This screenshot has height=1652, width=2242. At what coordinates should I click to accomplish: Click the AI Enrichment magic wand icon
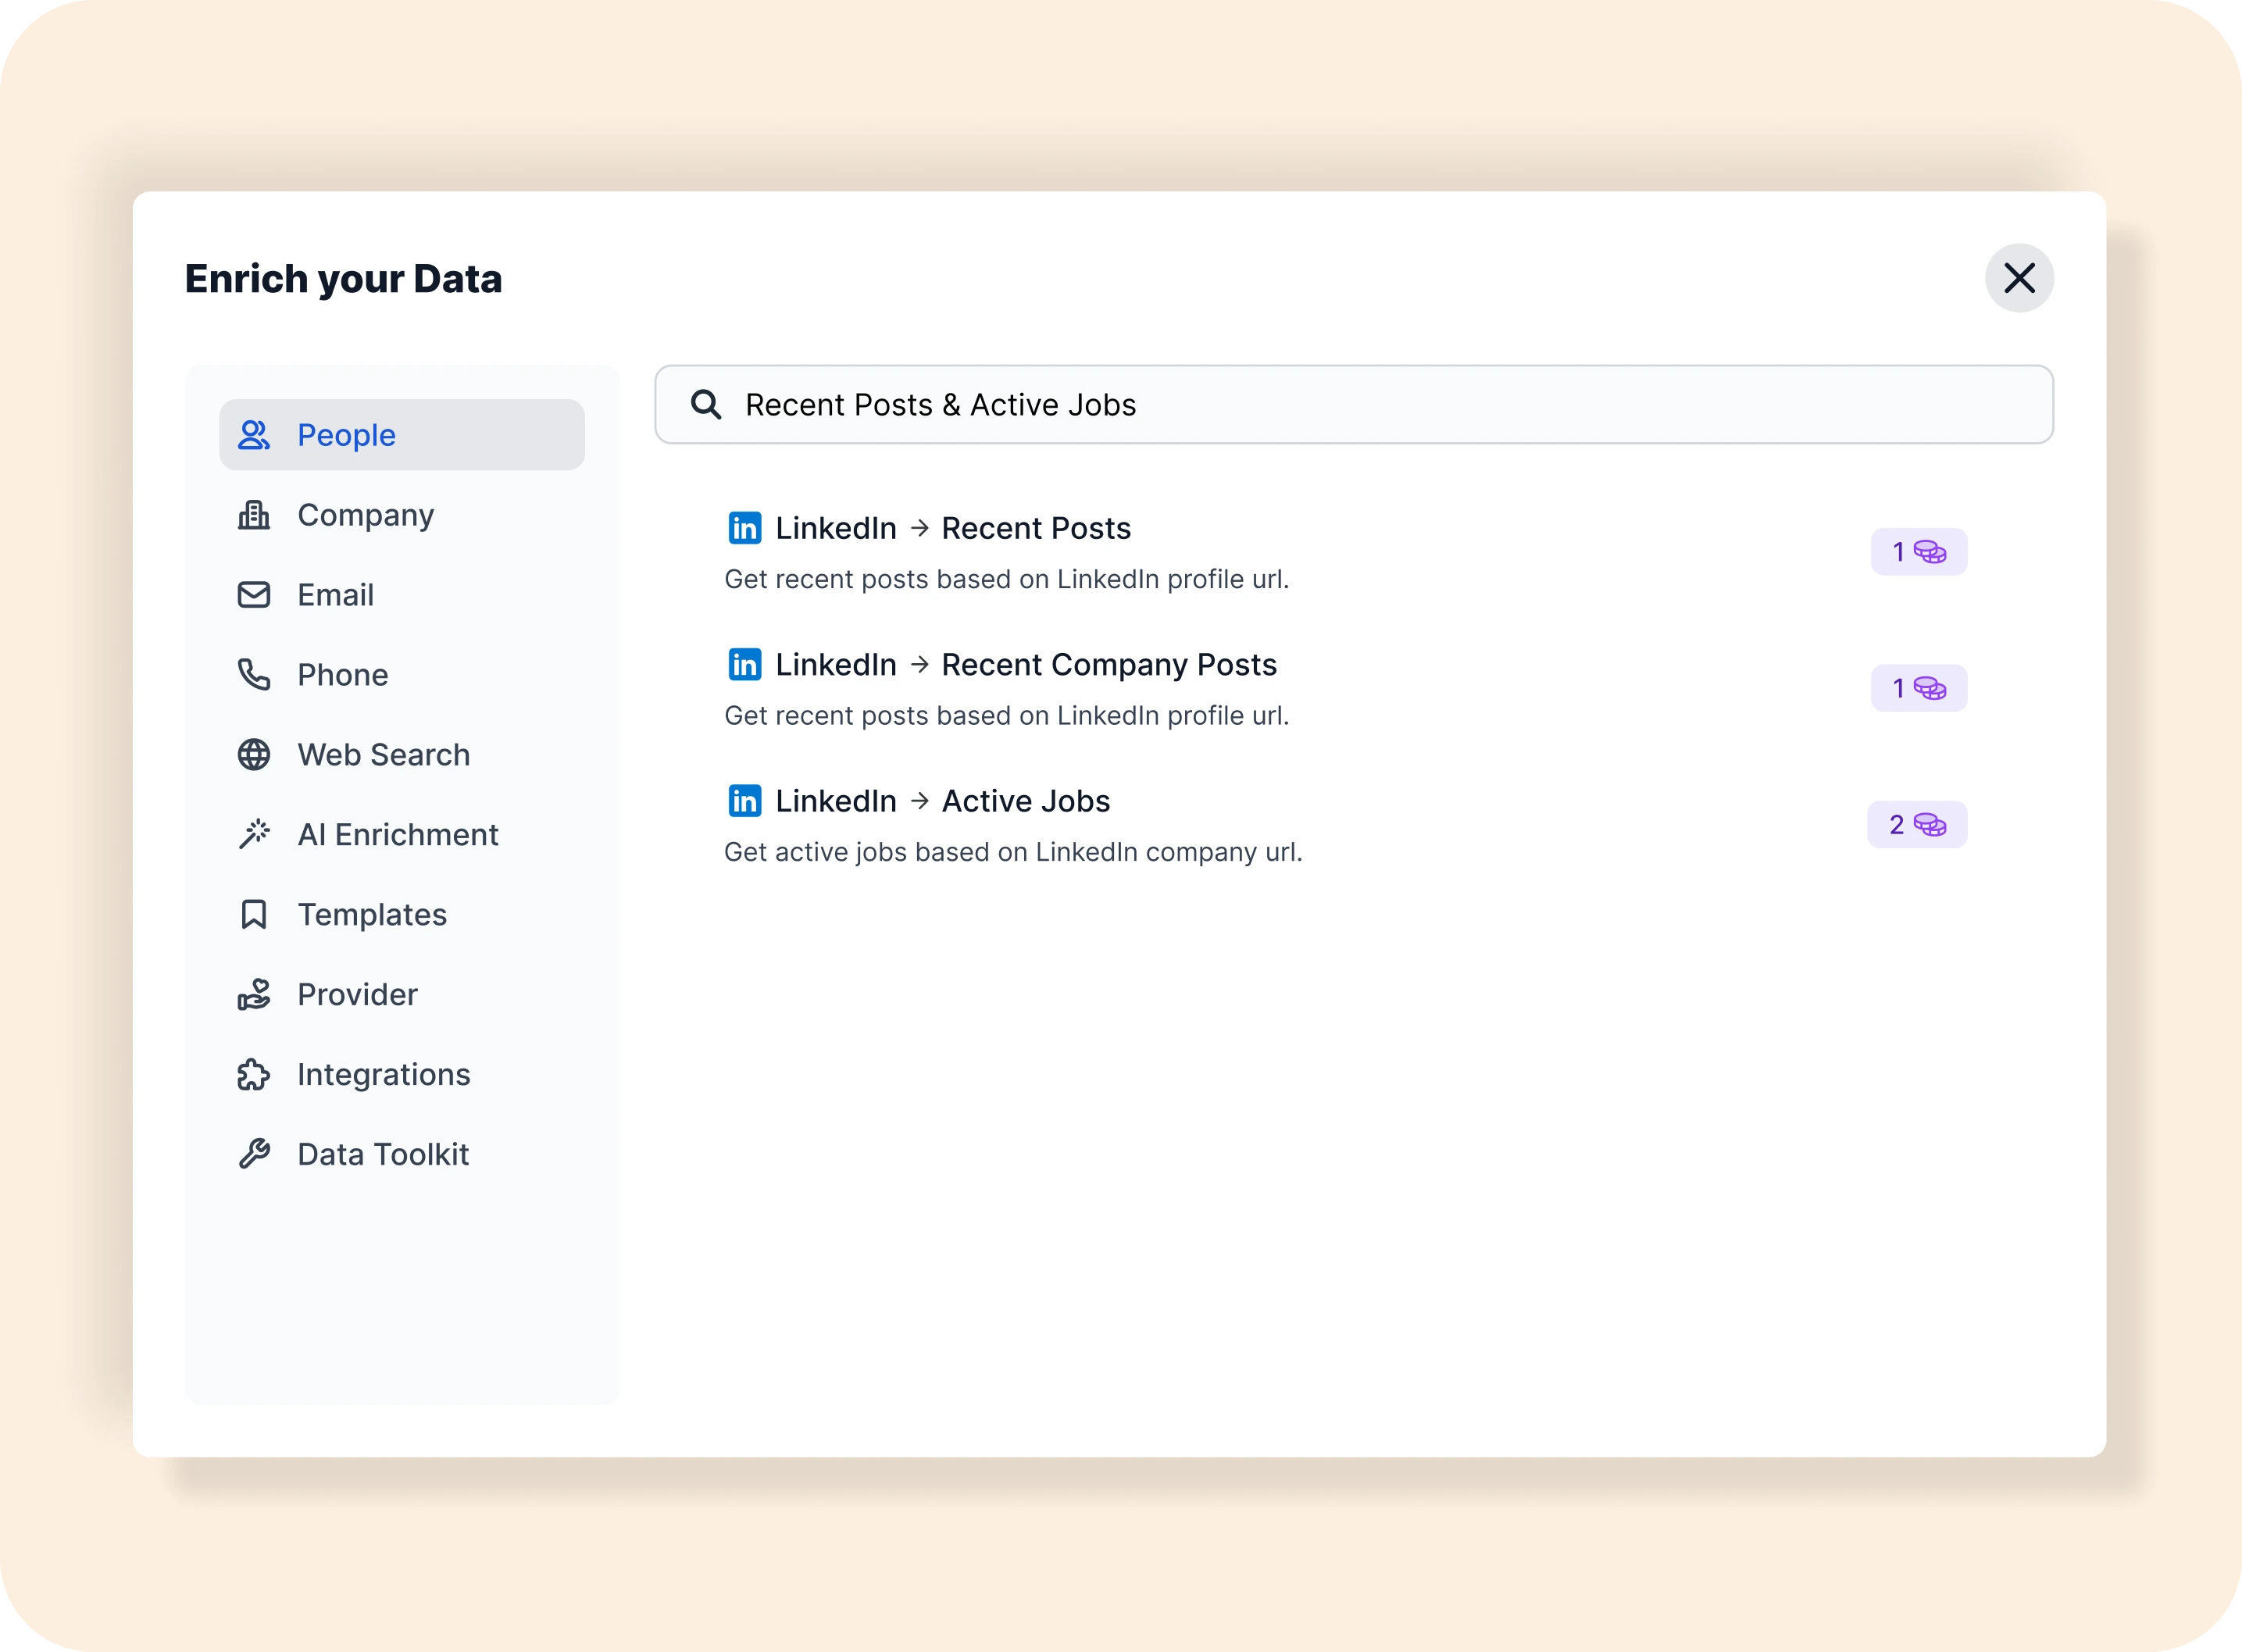coord(254,835)
